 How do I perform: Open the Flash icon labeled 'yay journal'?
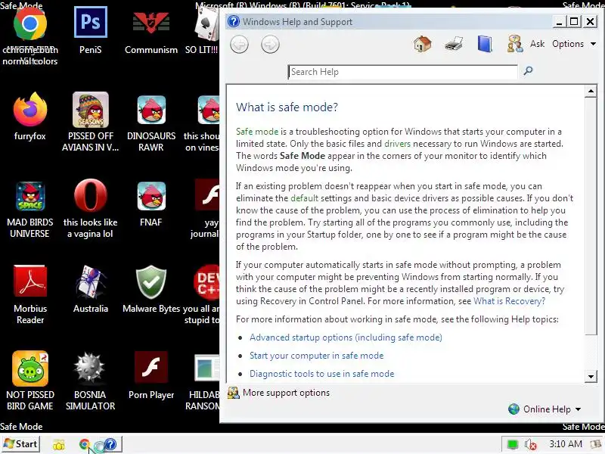pos(207,195)
